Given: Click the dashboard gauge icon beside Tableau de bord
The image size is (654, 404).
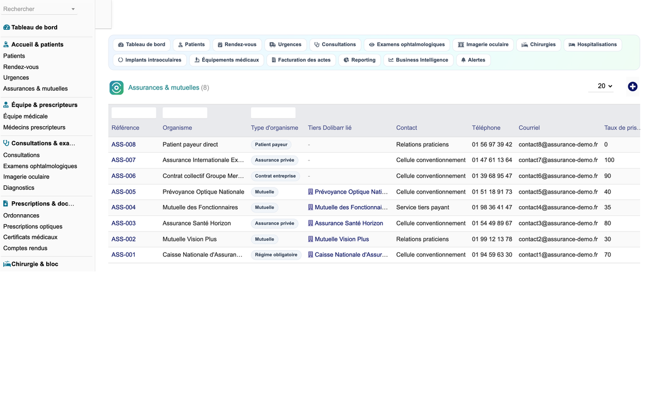Looking at the screenshot, I should point(7,27).
